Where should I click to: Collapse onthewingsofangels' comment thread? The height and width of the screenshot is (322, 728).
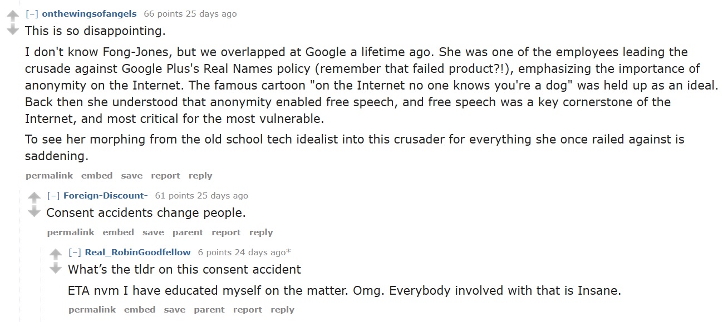33,13
